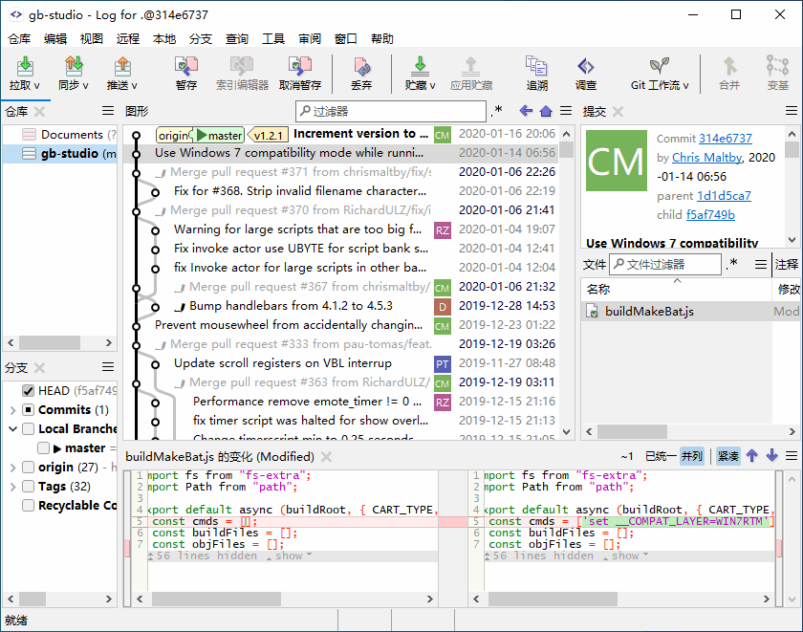Click the 拉取 (Pull) toolbar icon
Screen dimensions: 803x632
click(25, 66)
